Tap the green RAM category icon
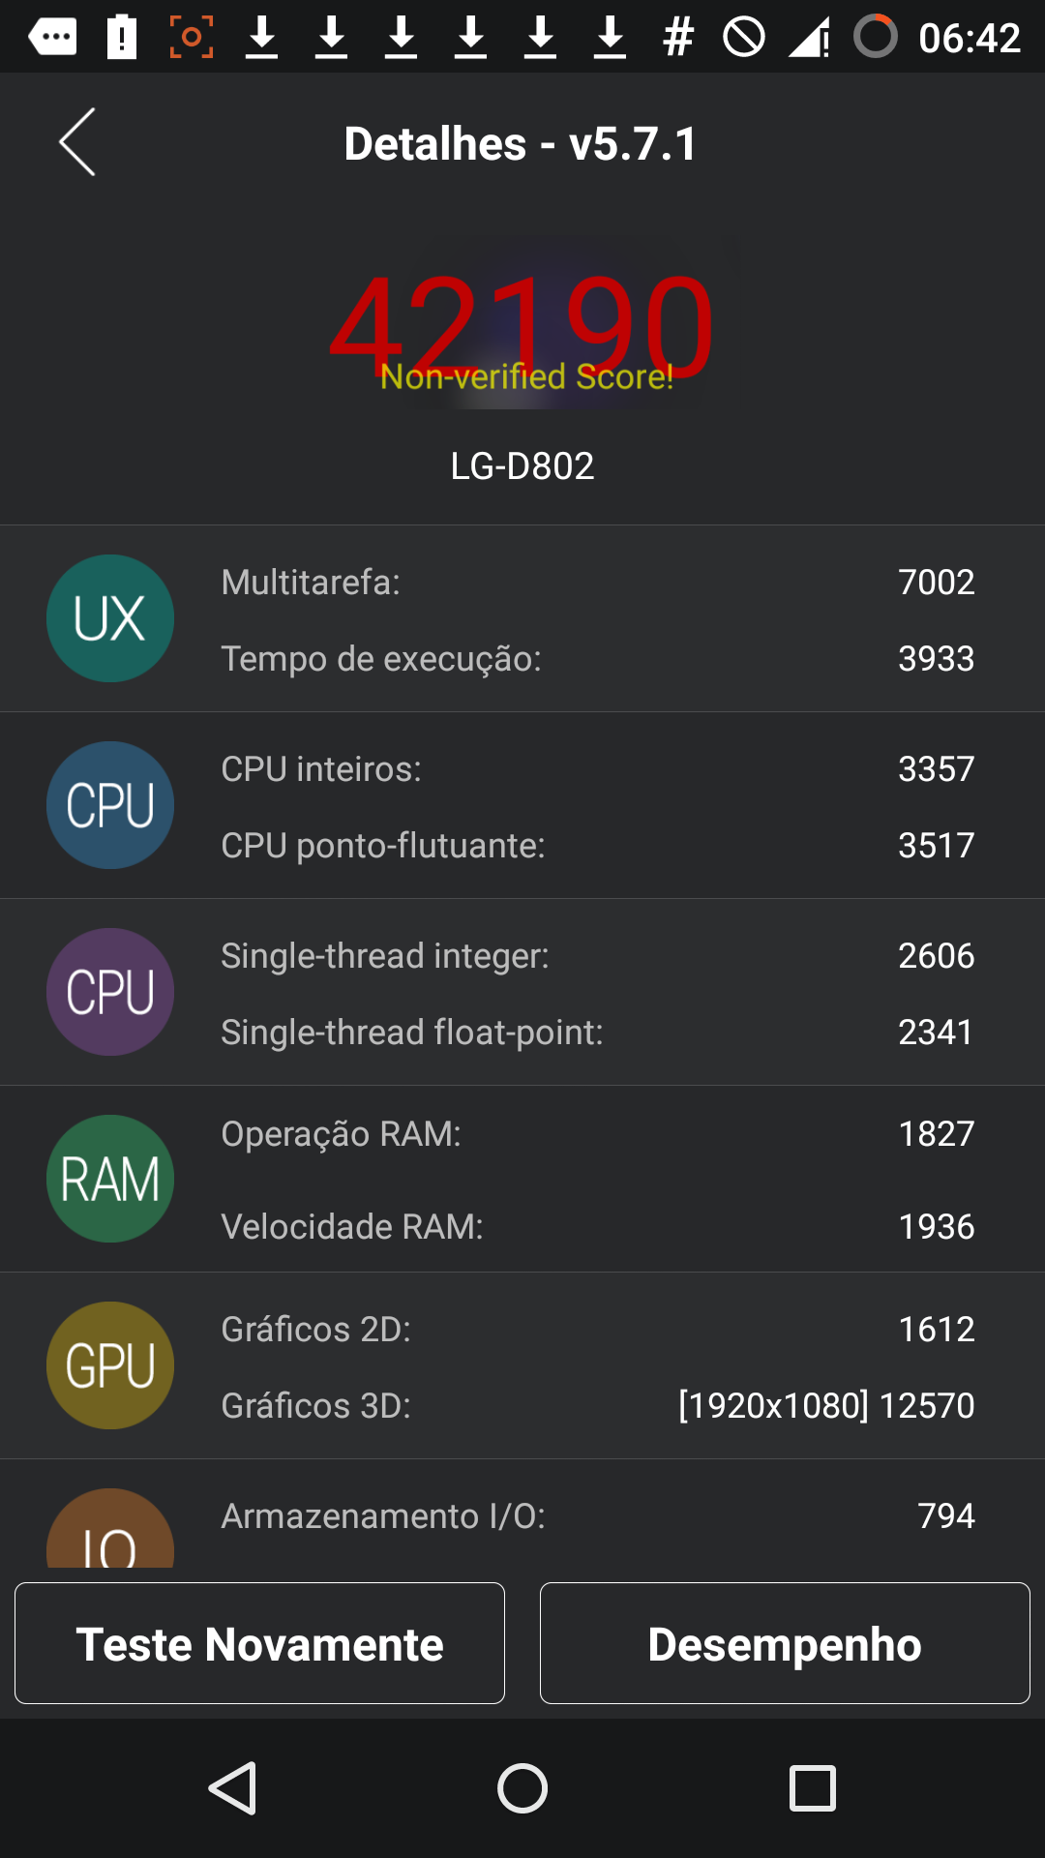 [x=110, y=1179]
